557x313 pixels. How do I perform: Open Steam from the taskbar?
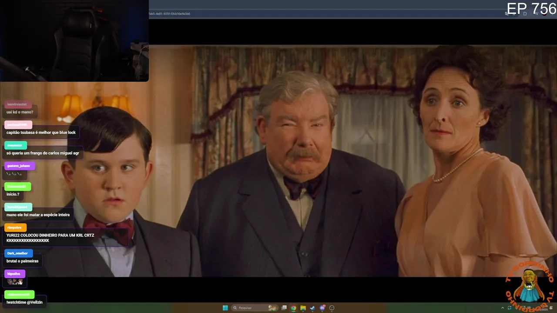coord(312,308)
